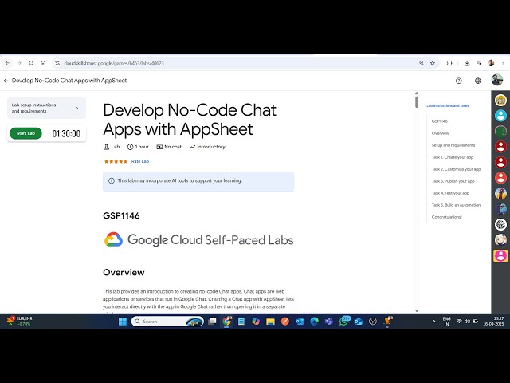Screen dimensions: 510x383
Task: Jump to GSP1146 in the outline
Action: click(439, 121)
